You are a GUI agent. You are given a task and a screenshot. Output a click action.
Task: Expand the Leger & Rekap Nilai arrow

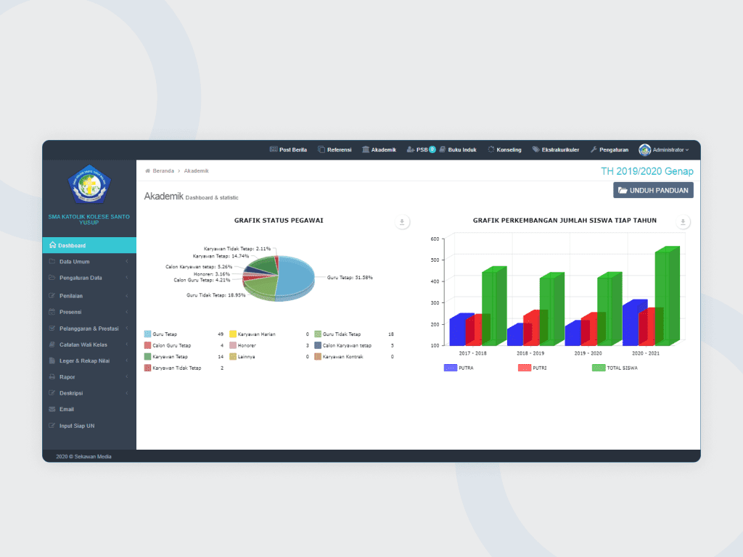[127, 360]
